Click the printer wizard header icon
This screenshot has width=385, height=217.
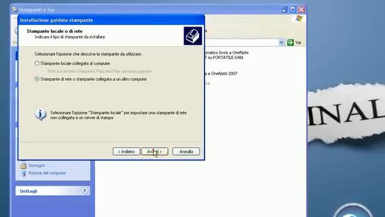tap(192, 36)
